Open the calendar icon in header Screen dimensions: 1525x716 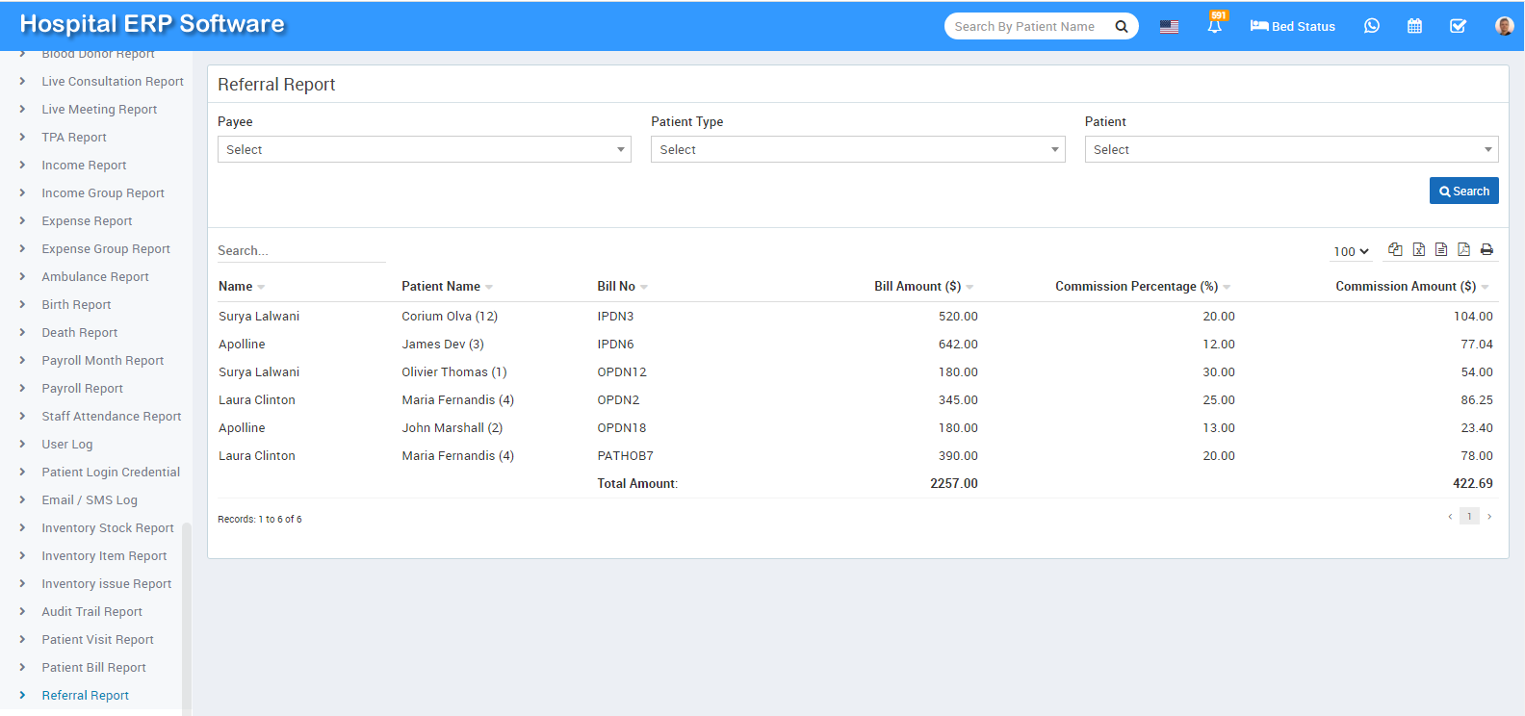[1414, 26]
